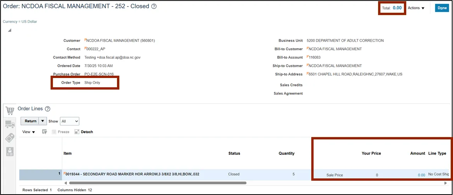The height and width of the screenshot is (195, 453).
Task: Click the Freeze column toolbar button
Action: pos(61,132)
